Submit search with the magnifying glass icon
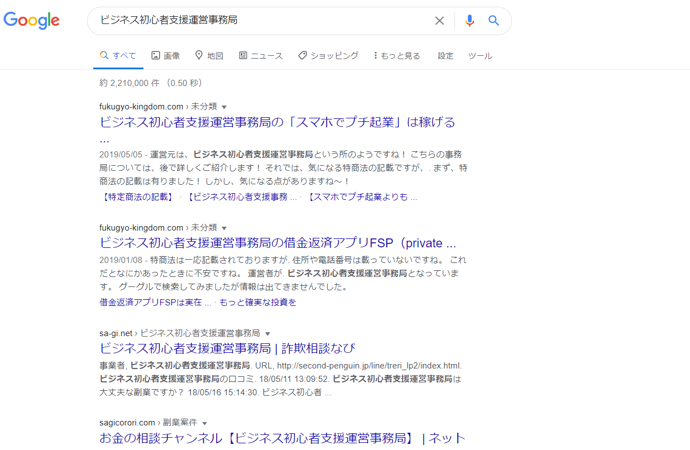Image resolution: width=690 pixels, height=450 pixels. [493, 21]
